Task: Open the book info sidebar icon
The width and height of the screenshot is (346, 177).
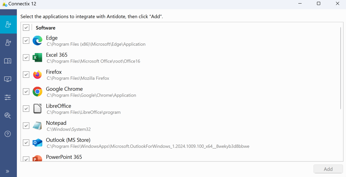Action: [8, 61]
